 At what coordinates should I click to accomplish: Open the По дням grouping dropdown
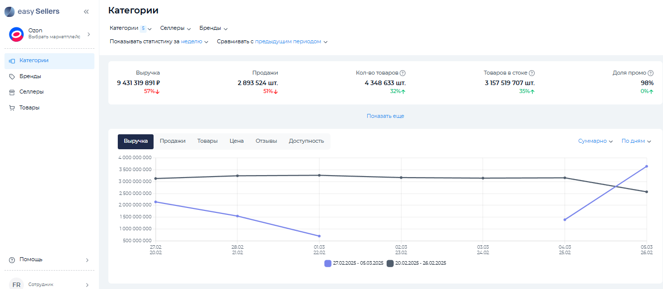(636, 141)
